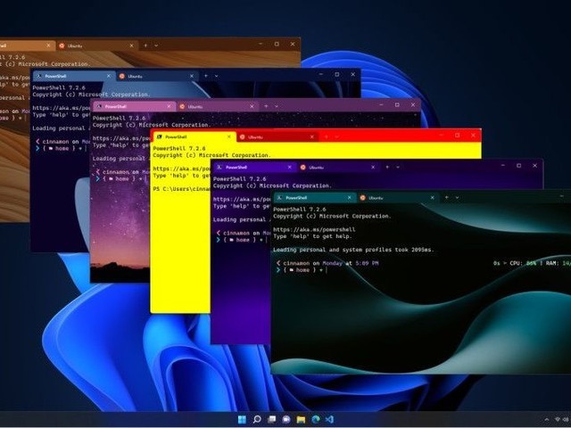Switch to Ubuntu tab in orange window

(x=97, y=45)
